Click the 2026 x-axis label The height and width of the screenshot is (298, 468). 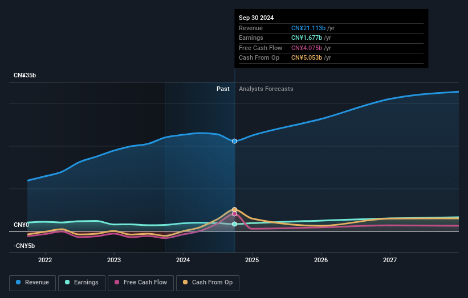pyautogui.click(x=321, y=260)
